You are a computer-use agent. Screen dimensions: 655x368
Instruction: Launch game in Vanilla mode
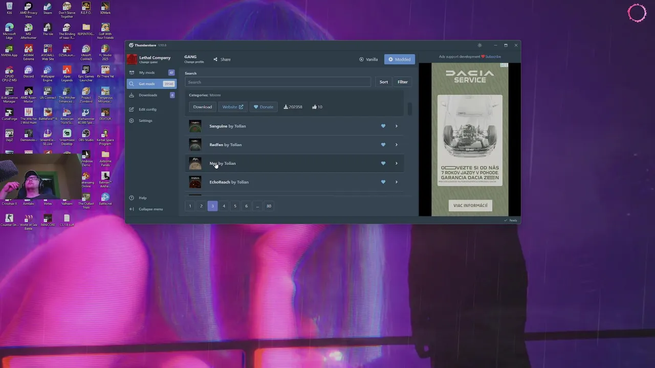tap(368, 59)
